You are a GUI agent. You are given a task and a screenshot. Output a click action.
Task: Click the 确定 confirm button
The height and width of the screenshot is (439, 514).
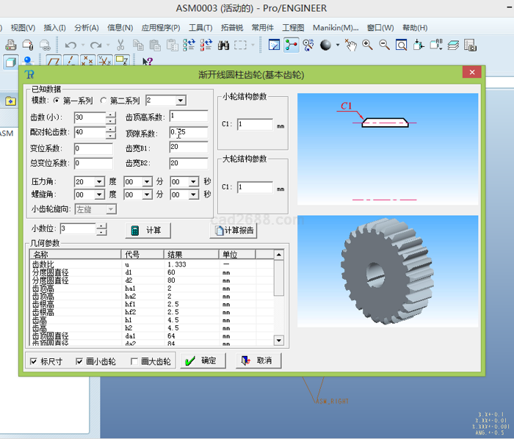201,360
